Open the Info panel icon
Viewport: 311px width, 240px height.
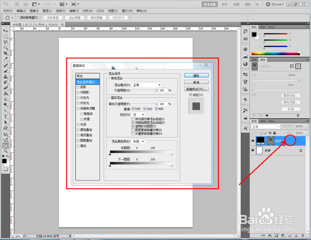245,64
